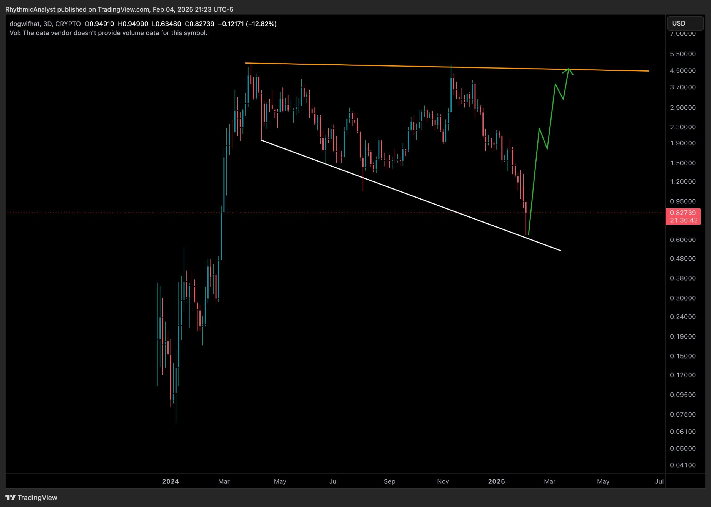Click the 0.60000 price scale label
The height and width of the screenshot is (507, 711).
tap(683, 240)
